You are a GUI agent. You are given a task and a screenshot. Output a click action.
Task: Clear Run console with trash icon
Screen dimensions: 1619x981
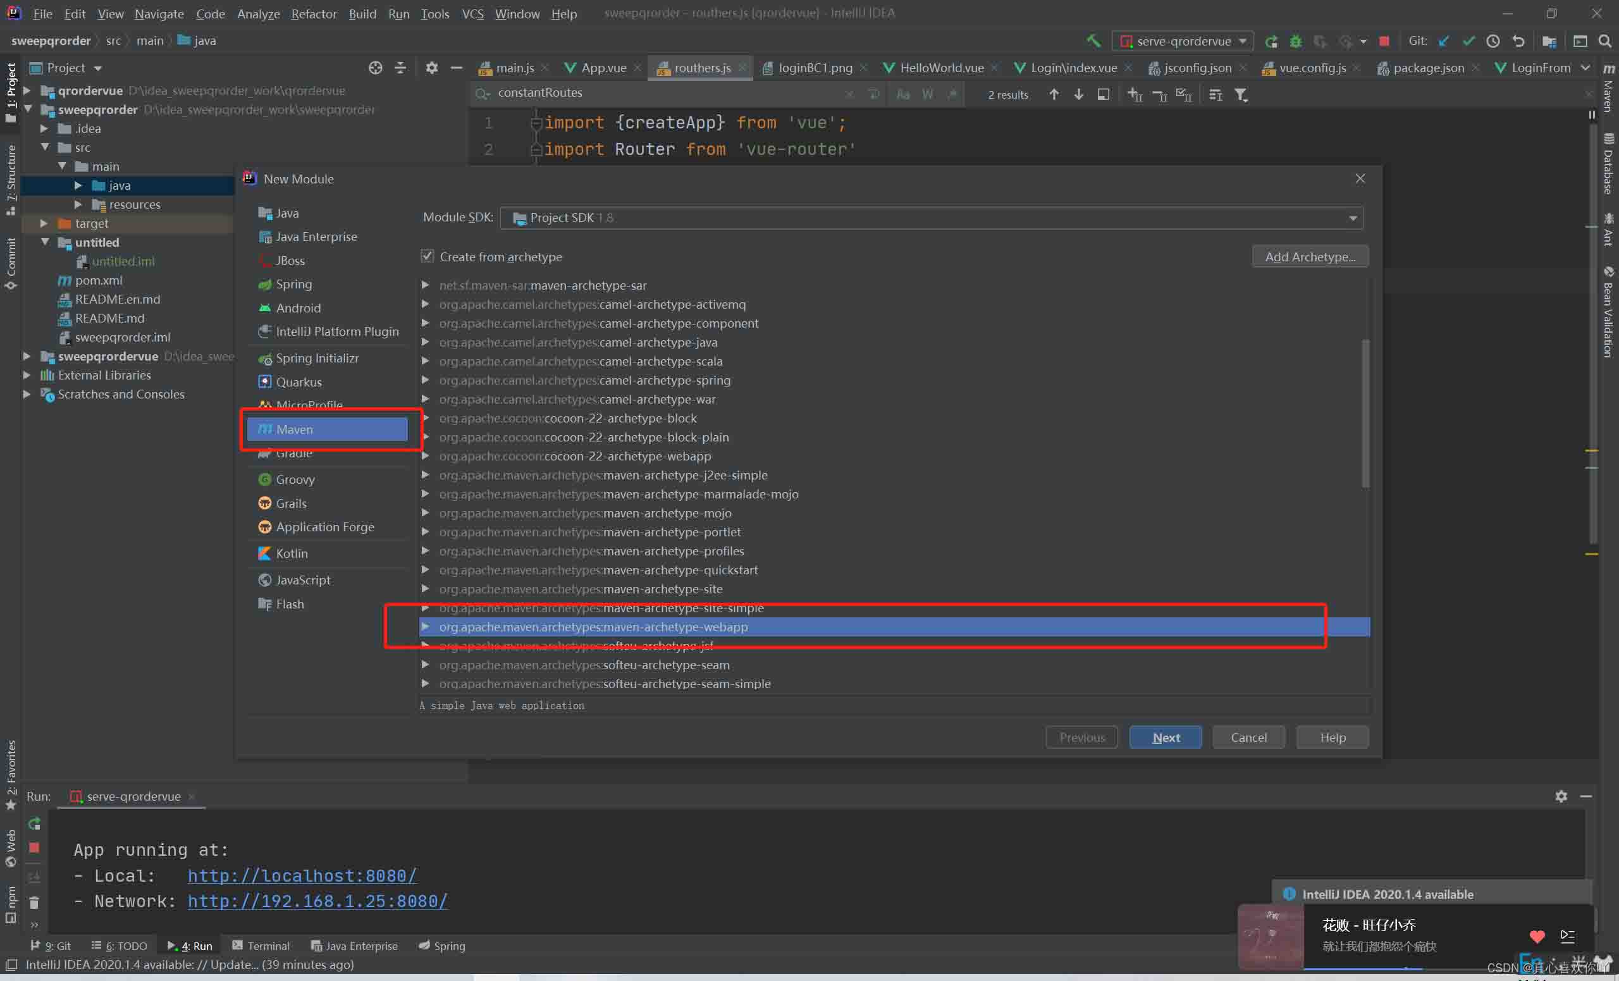[x=34, y=902]
